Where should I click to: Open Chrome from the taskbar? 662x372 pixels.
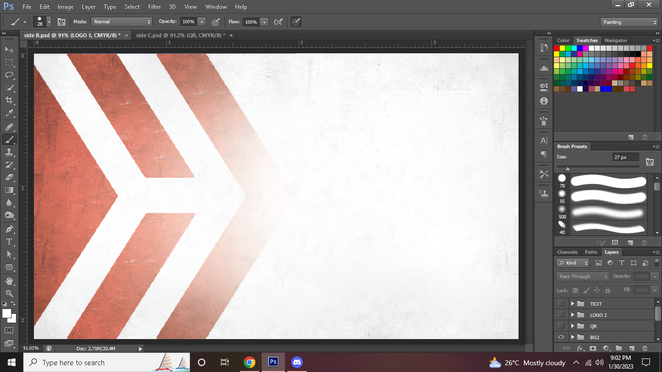tap(250, 362)
